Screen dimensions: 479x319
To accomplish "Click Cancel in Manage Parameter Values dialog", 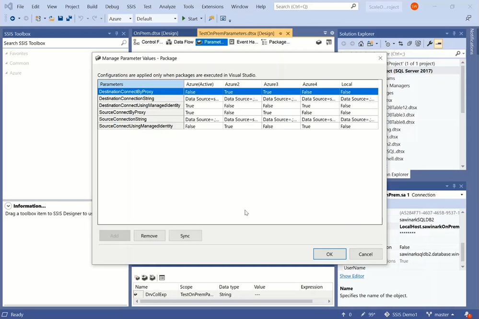I will pyautogui.click(x=365, y=254).
